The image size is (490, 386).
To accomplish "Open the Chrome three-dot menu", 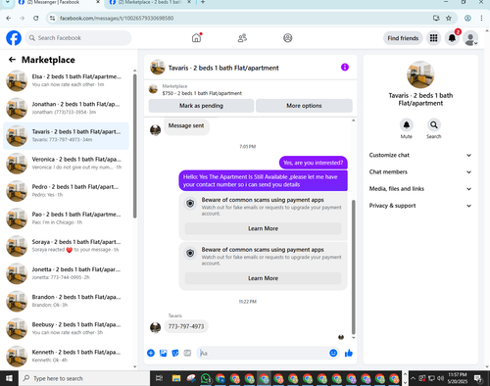I will pos(481,19).
